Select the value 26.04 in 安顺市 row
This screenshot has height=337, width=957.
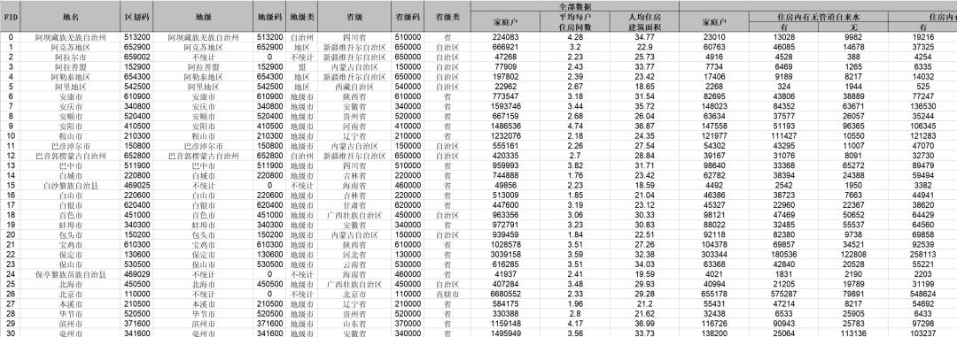tap(644, 116)
